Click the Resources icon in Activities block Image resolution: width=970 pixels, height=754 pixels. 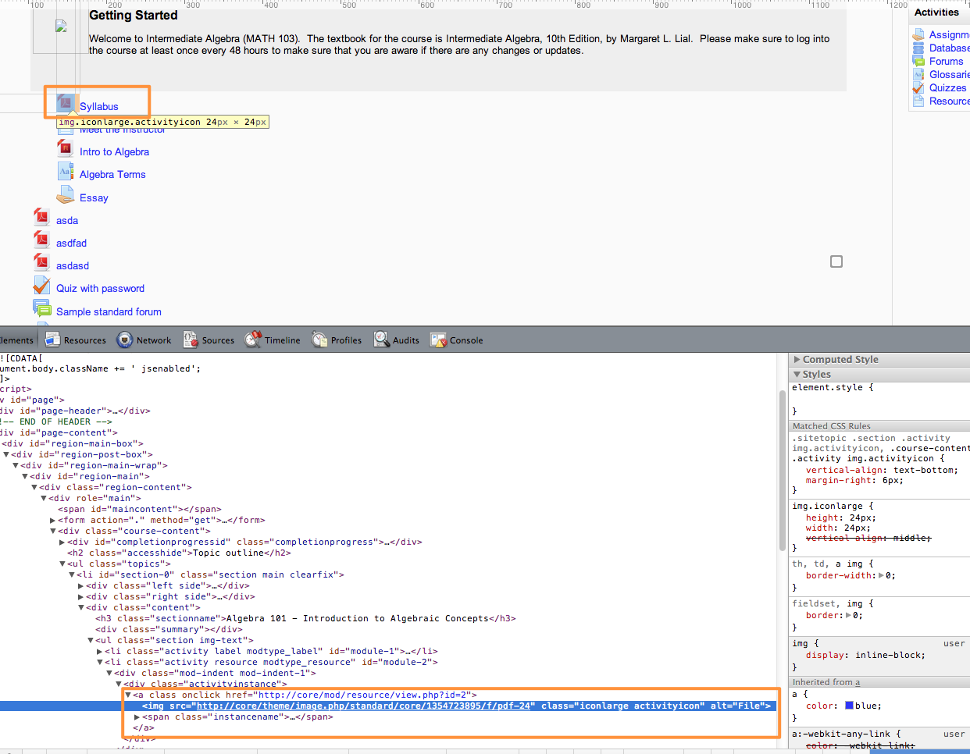(918, 101)
